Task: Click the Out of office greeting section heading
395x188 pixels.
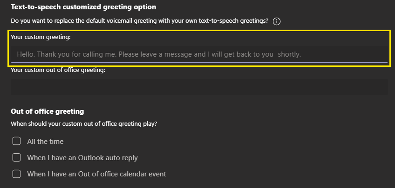Action: point(48,111)
